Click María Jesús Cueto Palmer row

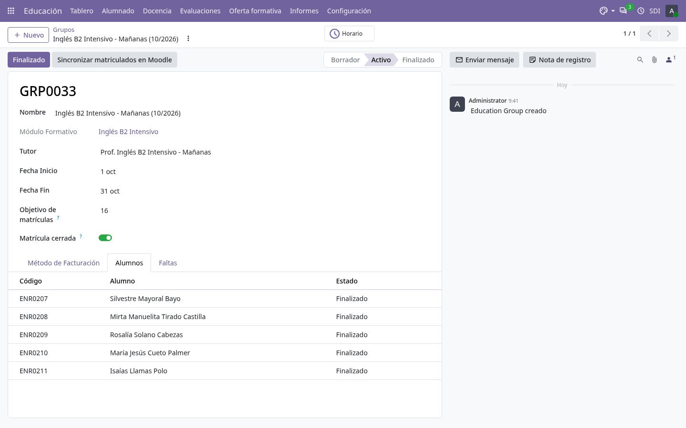click(225, 353)
